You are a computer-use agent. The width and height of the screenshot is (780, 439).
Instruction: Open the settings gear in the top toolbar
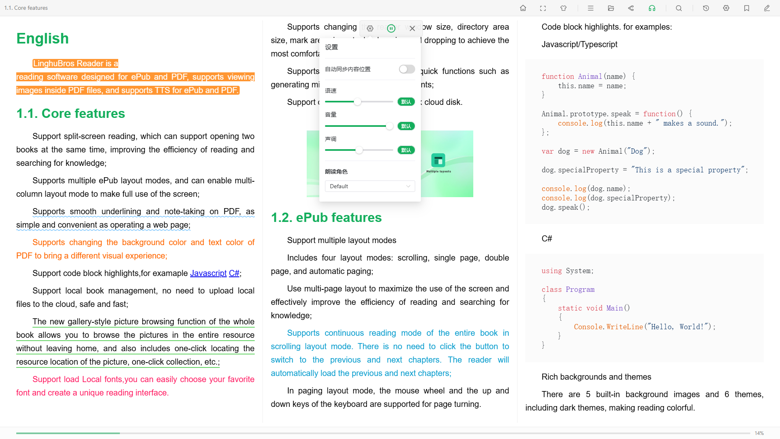pos(726,8)
